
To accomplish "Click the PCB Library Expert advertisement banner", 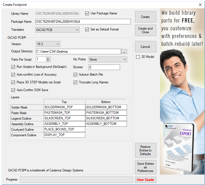I will click(182, 91).
